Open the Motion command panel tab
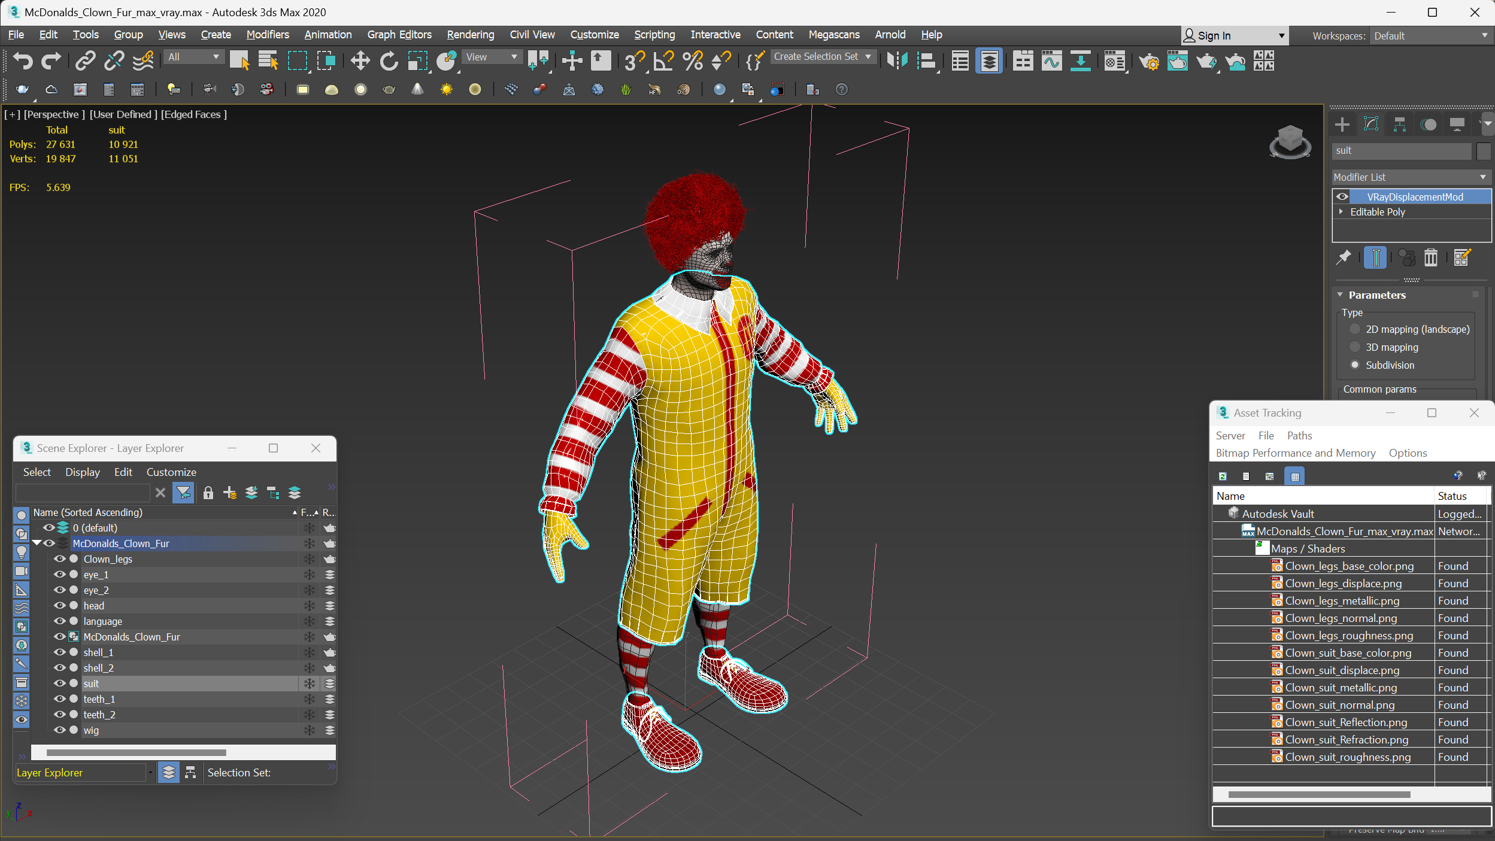Image resolution: width=1495 pixels, height=841 pixels. 1429,125
